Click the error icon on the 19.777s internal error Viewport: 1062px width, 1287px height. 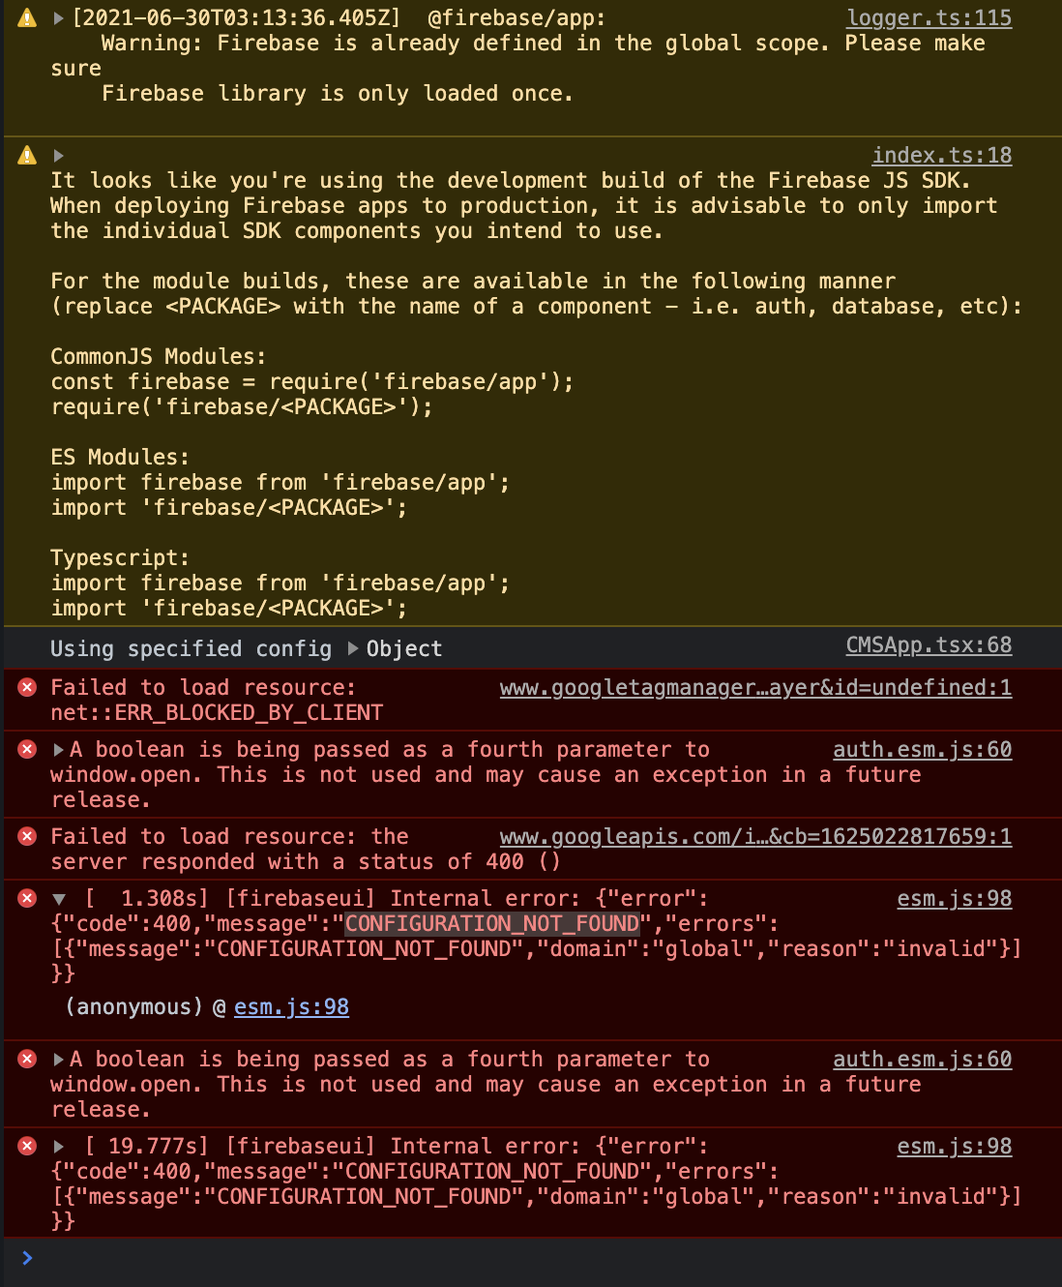pos(26,1146)
